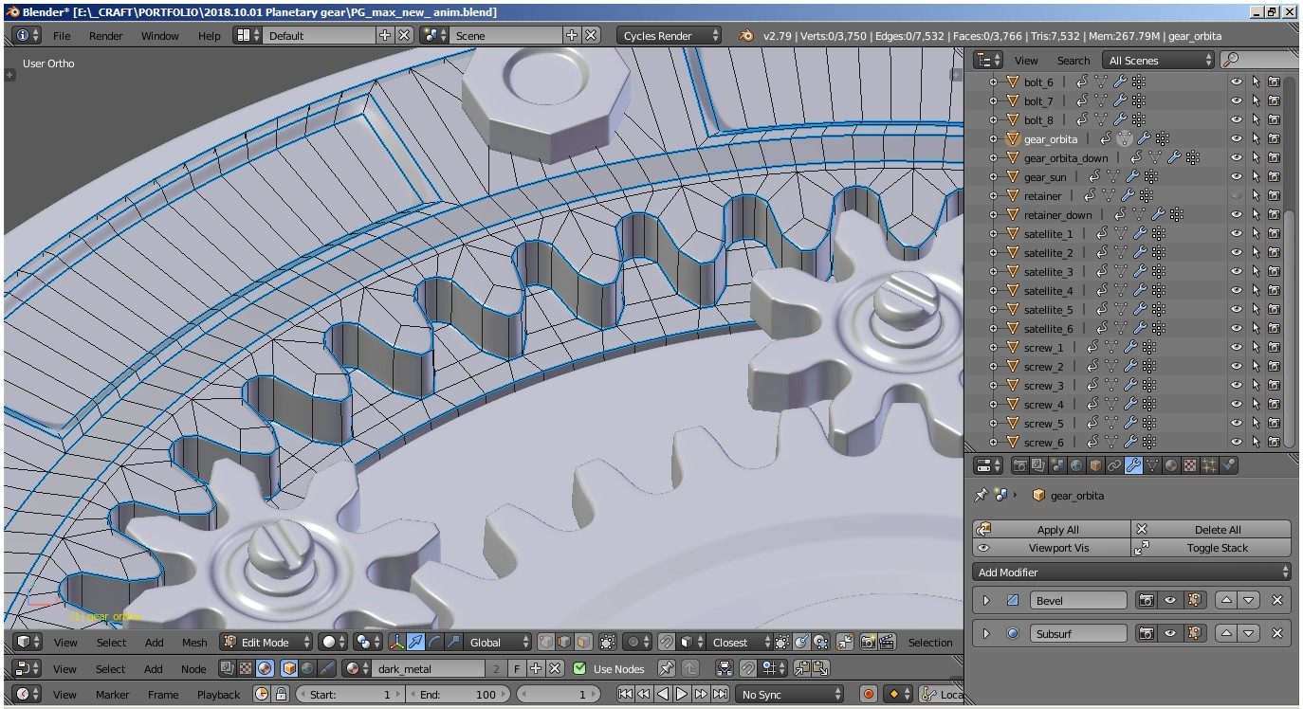This screenshot has width=1303, height=709.
Task: Click the Start frame field
Action: click(350, 694)
